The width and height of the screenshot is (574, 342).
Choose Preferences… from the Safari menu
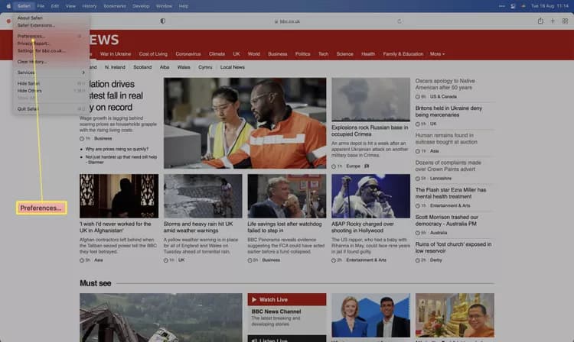pyautogui.click(x=50, y=36)
